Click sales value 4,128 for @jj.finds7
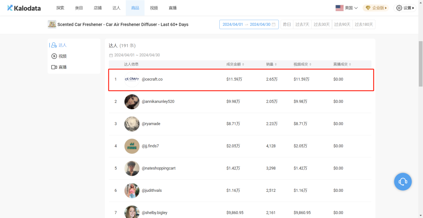The width and height of the screenshot is (423, 218). [x=271, y=146]
